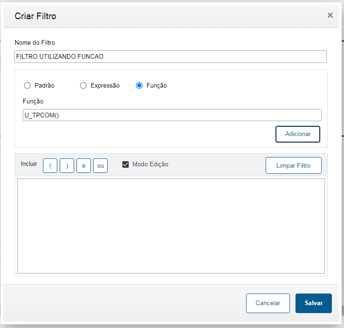The width and height of the screenshot is (344, 328).
Task: Click the Criar Filtro title header
Action: [35, 16]
